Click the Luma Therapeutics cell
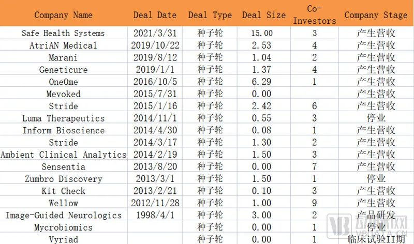This screenshot has height=244, width=414. click(63, 118)
